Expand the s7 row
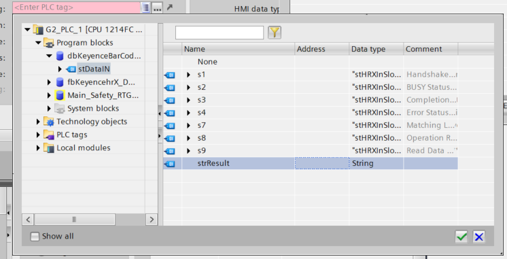507x259 pixels. pos(188,126)
